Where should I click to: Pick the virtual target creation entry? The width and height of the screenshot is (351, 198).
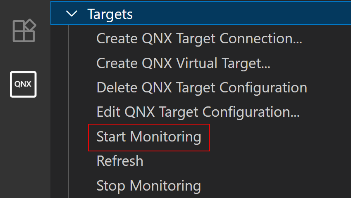click(183, 63)
